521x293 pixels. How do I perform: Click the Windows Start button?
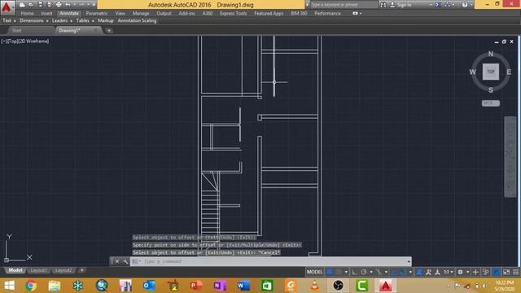click(9, 286)
